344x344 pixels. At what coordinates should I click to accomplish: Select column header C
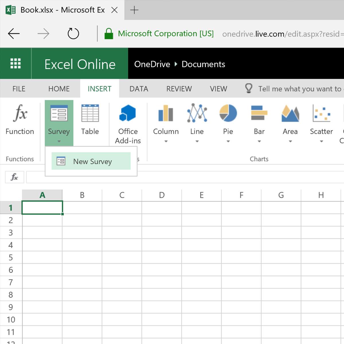[x=122, y=195]
